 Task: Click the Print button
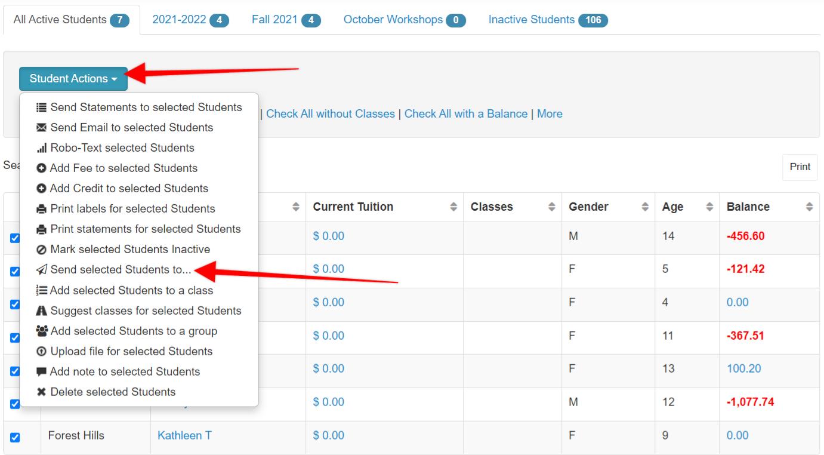800,167
